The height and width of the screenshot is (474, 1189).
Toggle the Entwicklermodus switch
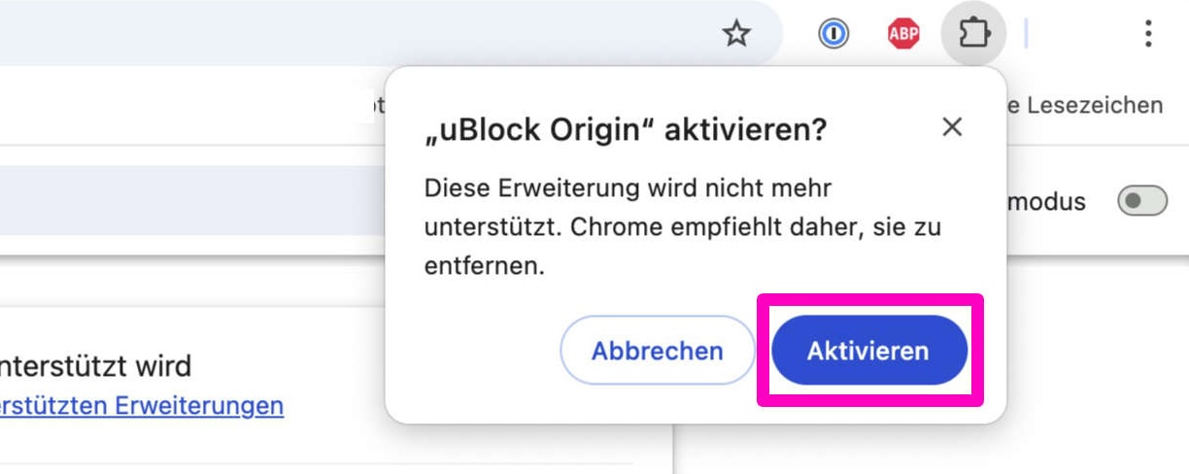coord(1141,202)
